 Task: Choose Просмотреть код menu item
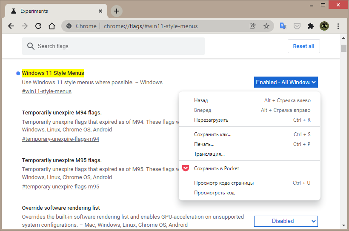point(249,193)
